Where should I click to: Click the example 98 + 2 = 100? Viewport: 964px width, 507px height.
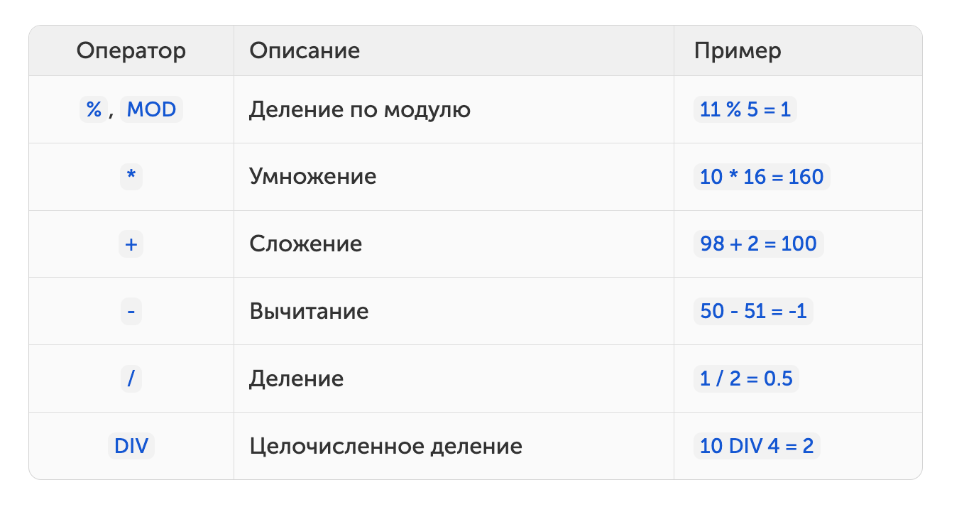(759, 244)
